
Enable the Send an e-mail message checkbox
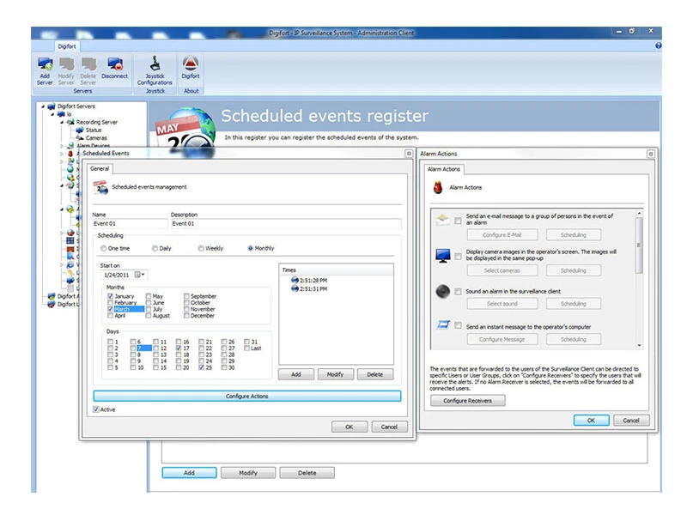(459, 221)
